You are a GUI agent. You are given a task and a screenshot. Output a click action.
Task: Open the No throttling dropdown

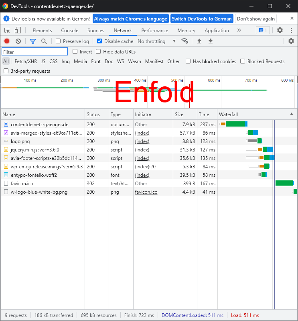pos(156,41)
